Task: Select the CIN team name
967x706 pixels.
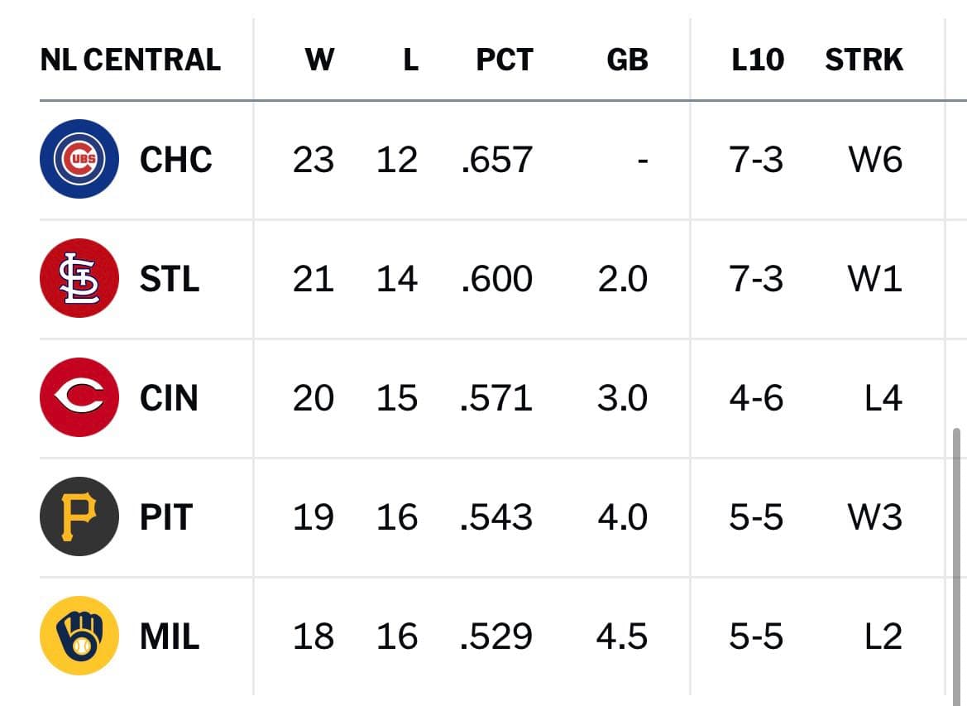Action: pyautogui.click(x=169, y=398)
